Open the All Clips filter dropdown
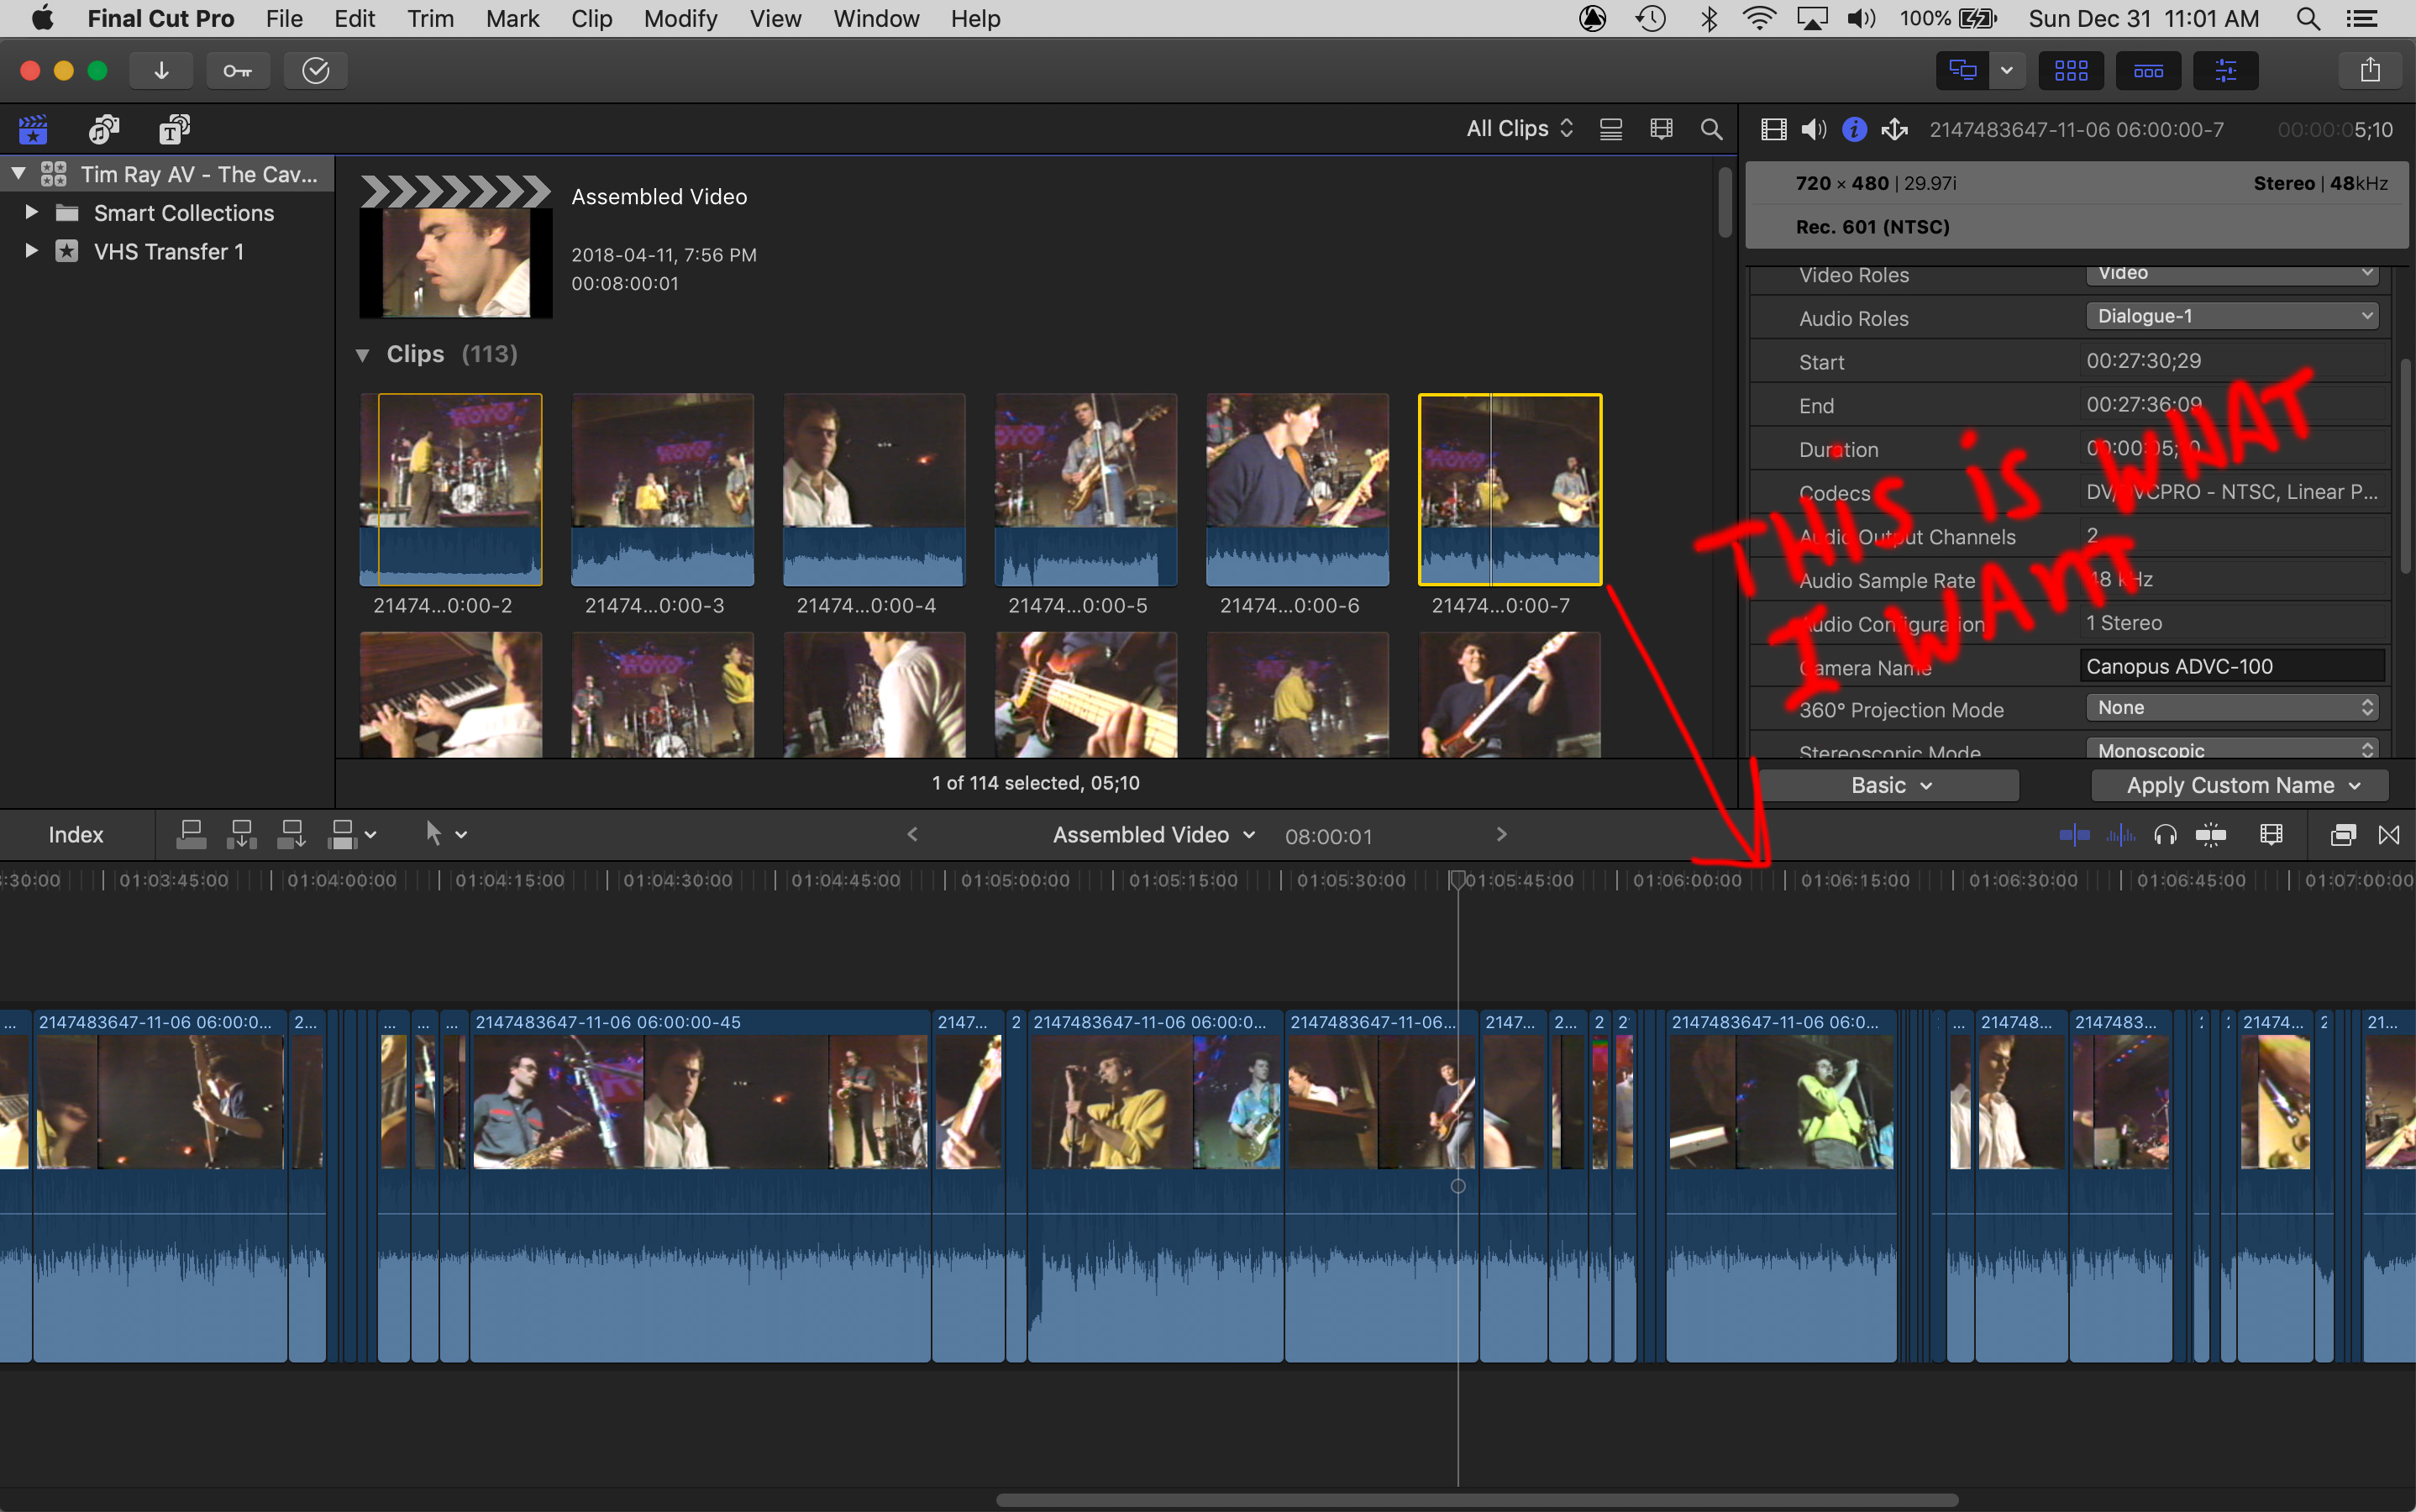Viewport: 2416px width, 1512px height. coord(1518,129)
